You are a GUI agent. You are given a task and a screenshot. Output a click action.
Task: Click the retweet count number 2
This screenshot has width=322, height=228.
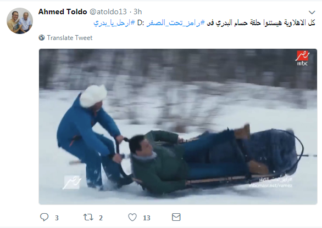(101, 218)
